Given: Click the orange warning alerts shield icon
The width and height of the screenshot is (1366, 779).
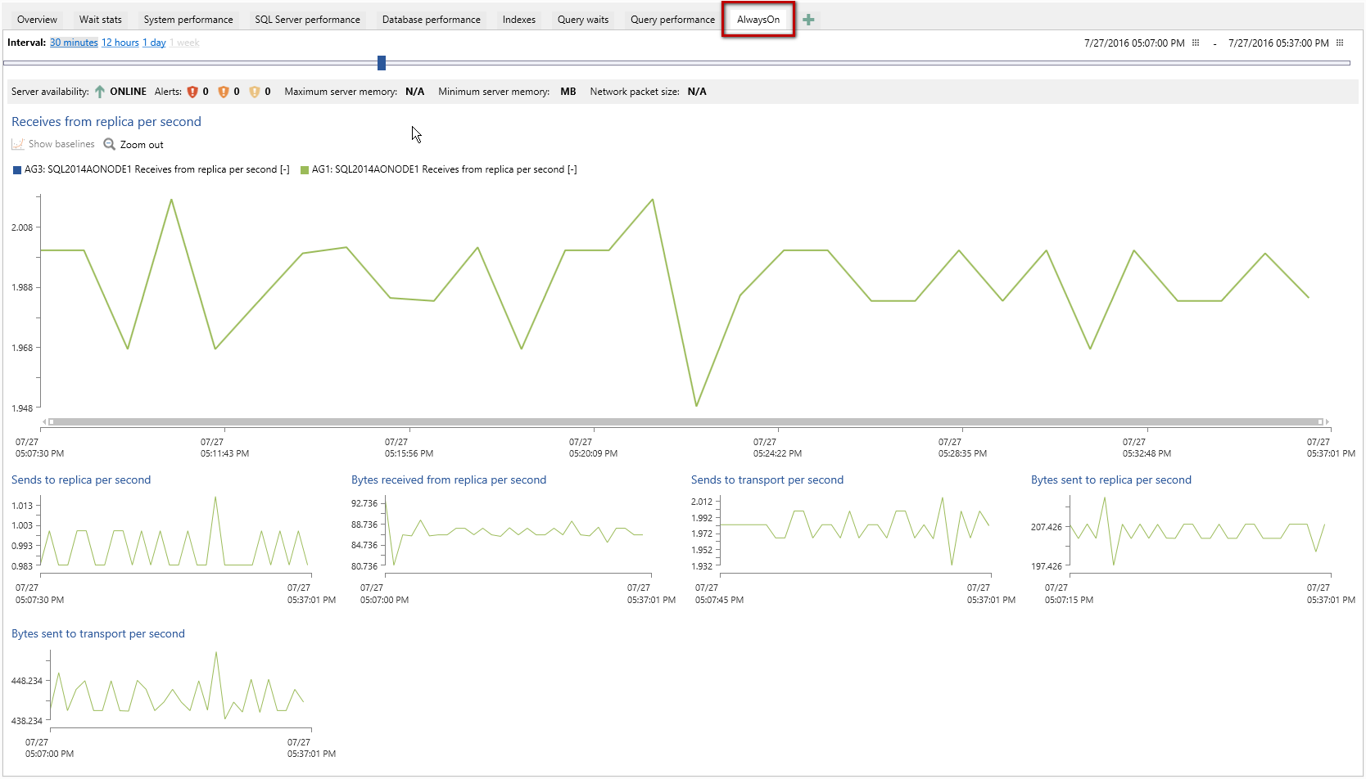Looking at the screenshot, I should pos(223,91).
